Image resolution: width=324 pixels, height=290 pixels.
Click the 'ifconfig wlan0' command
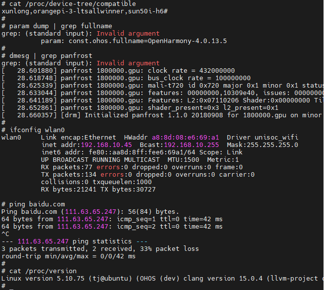click(x=33, y=130)
